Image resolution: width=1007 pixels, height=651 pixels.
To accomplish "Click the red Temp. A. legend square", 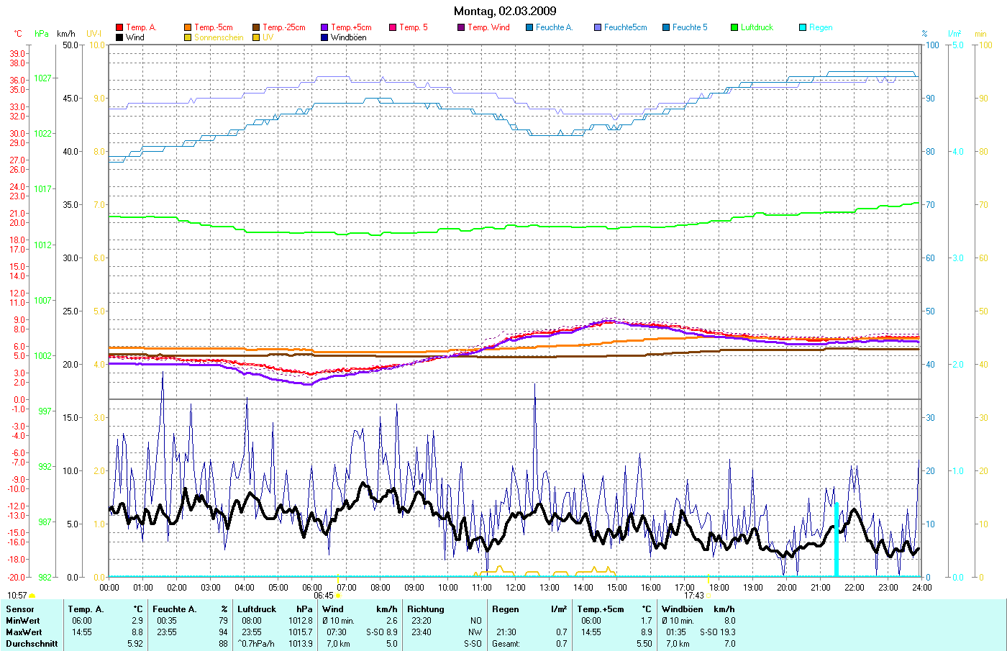I will point(119,27).
